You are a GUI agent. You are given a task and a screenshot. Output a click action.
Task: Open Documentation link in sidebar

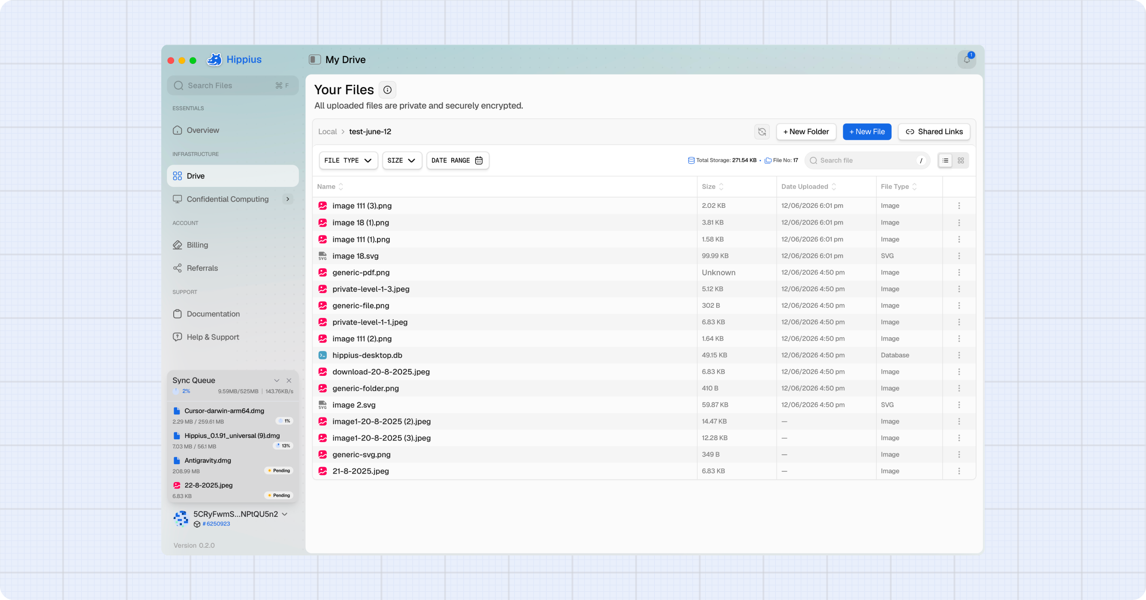click(x=232, y=314)
